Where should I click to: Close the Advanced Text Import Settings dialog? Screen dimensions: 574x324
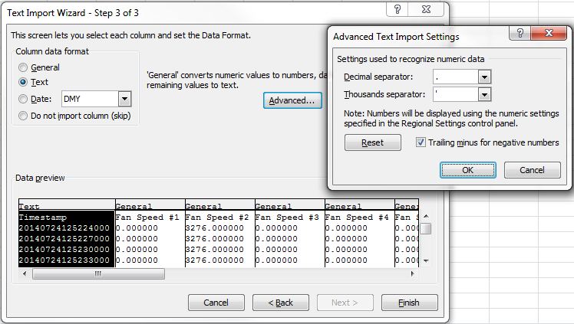click(x=549, y=33)
